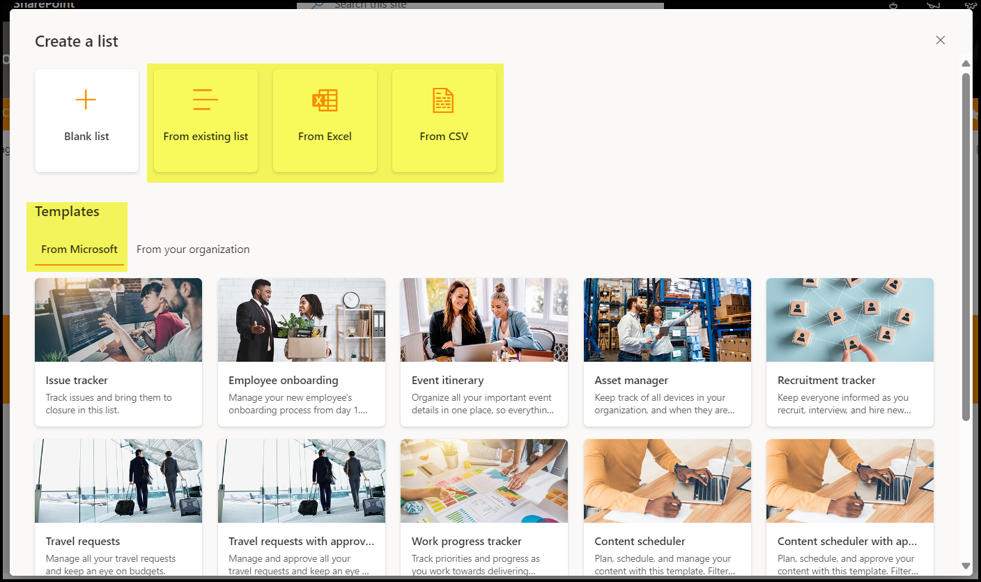This screenshot has width=981, height=582.
Task: Click the scrollbar down arrow
Action: 966,566
